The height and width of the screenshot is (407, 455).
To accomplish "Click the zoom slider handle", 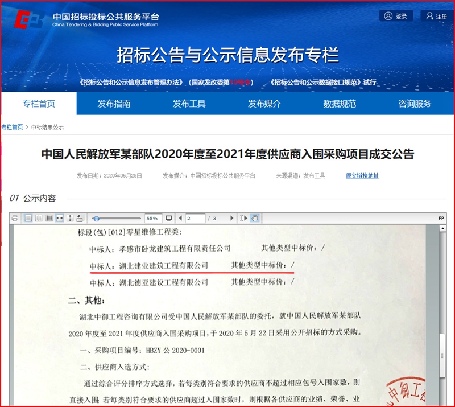I will click(96, 219).
